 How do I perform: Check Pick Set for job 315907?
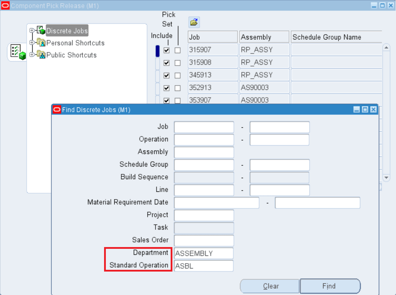(x=178, y=50)
